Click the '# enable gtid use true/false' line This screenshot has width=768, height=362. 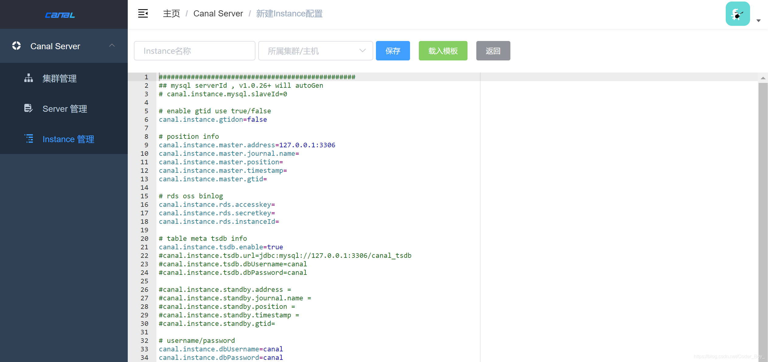tap(215, 111)
